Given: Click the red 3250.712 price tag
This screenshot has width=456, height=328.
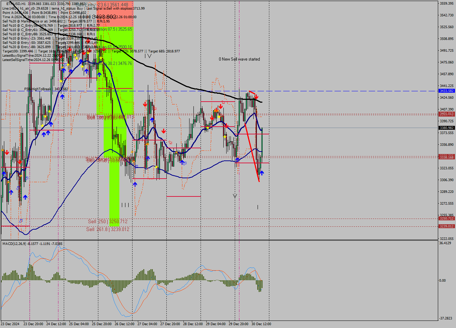Looking at the screenshot, I should (x=447, y=218).
